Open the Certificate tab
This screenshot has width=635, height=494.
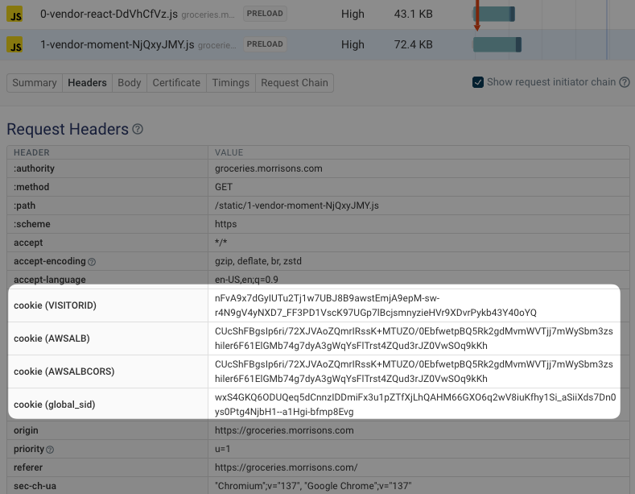[176, 83]
